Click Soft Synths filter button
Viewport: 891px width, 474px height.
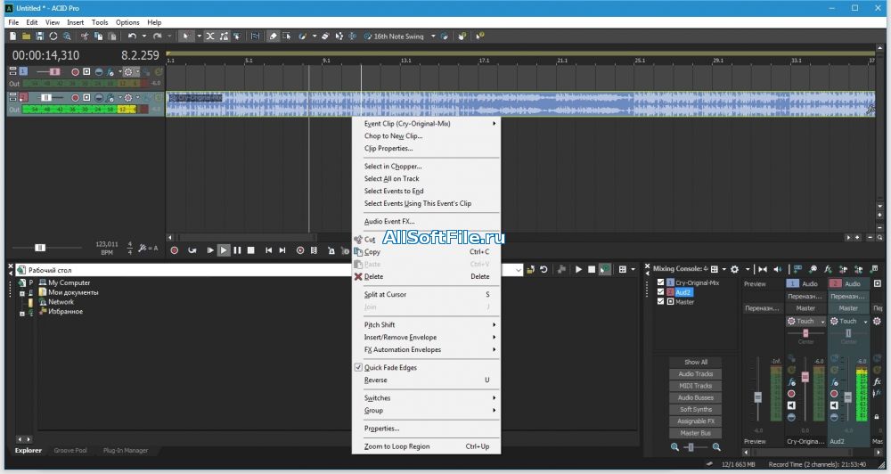(x=696, y=409)
